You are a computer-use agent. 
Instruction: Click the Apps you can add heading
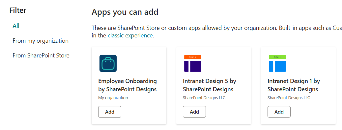point(125,12)
